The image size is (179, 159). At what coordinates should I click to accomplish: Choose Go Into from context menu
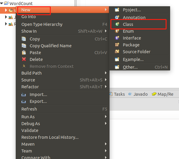(63, 17)
